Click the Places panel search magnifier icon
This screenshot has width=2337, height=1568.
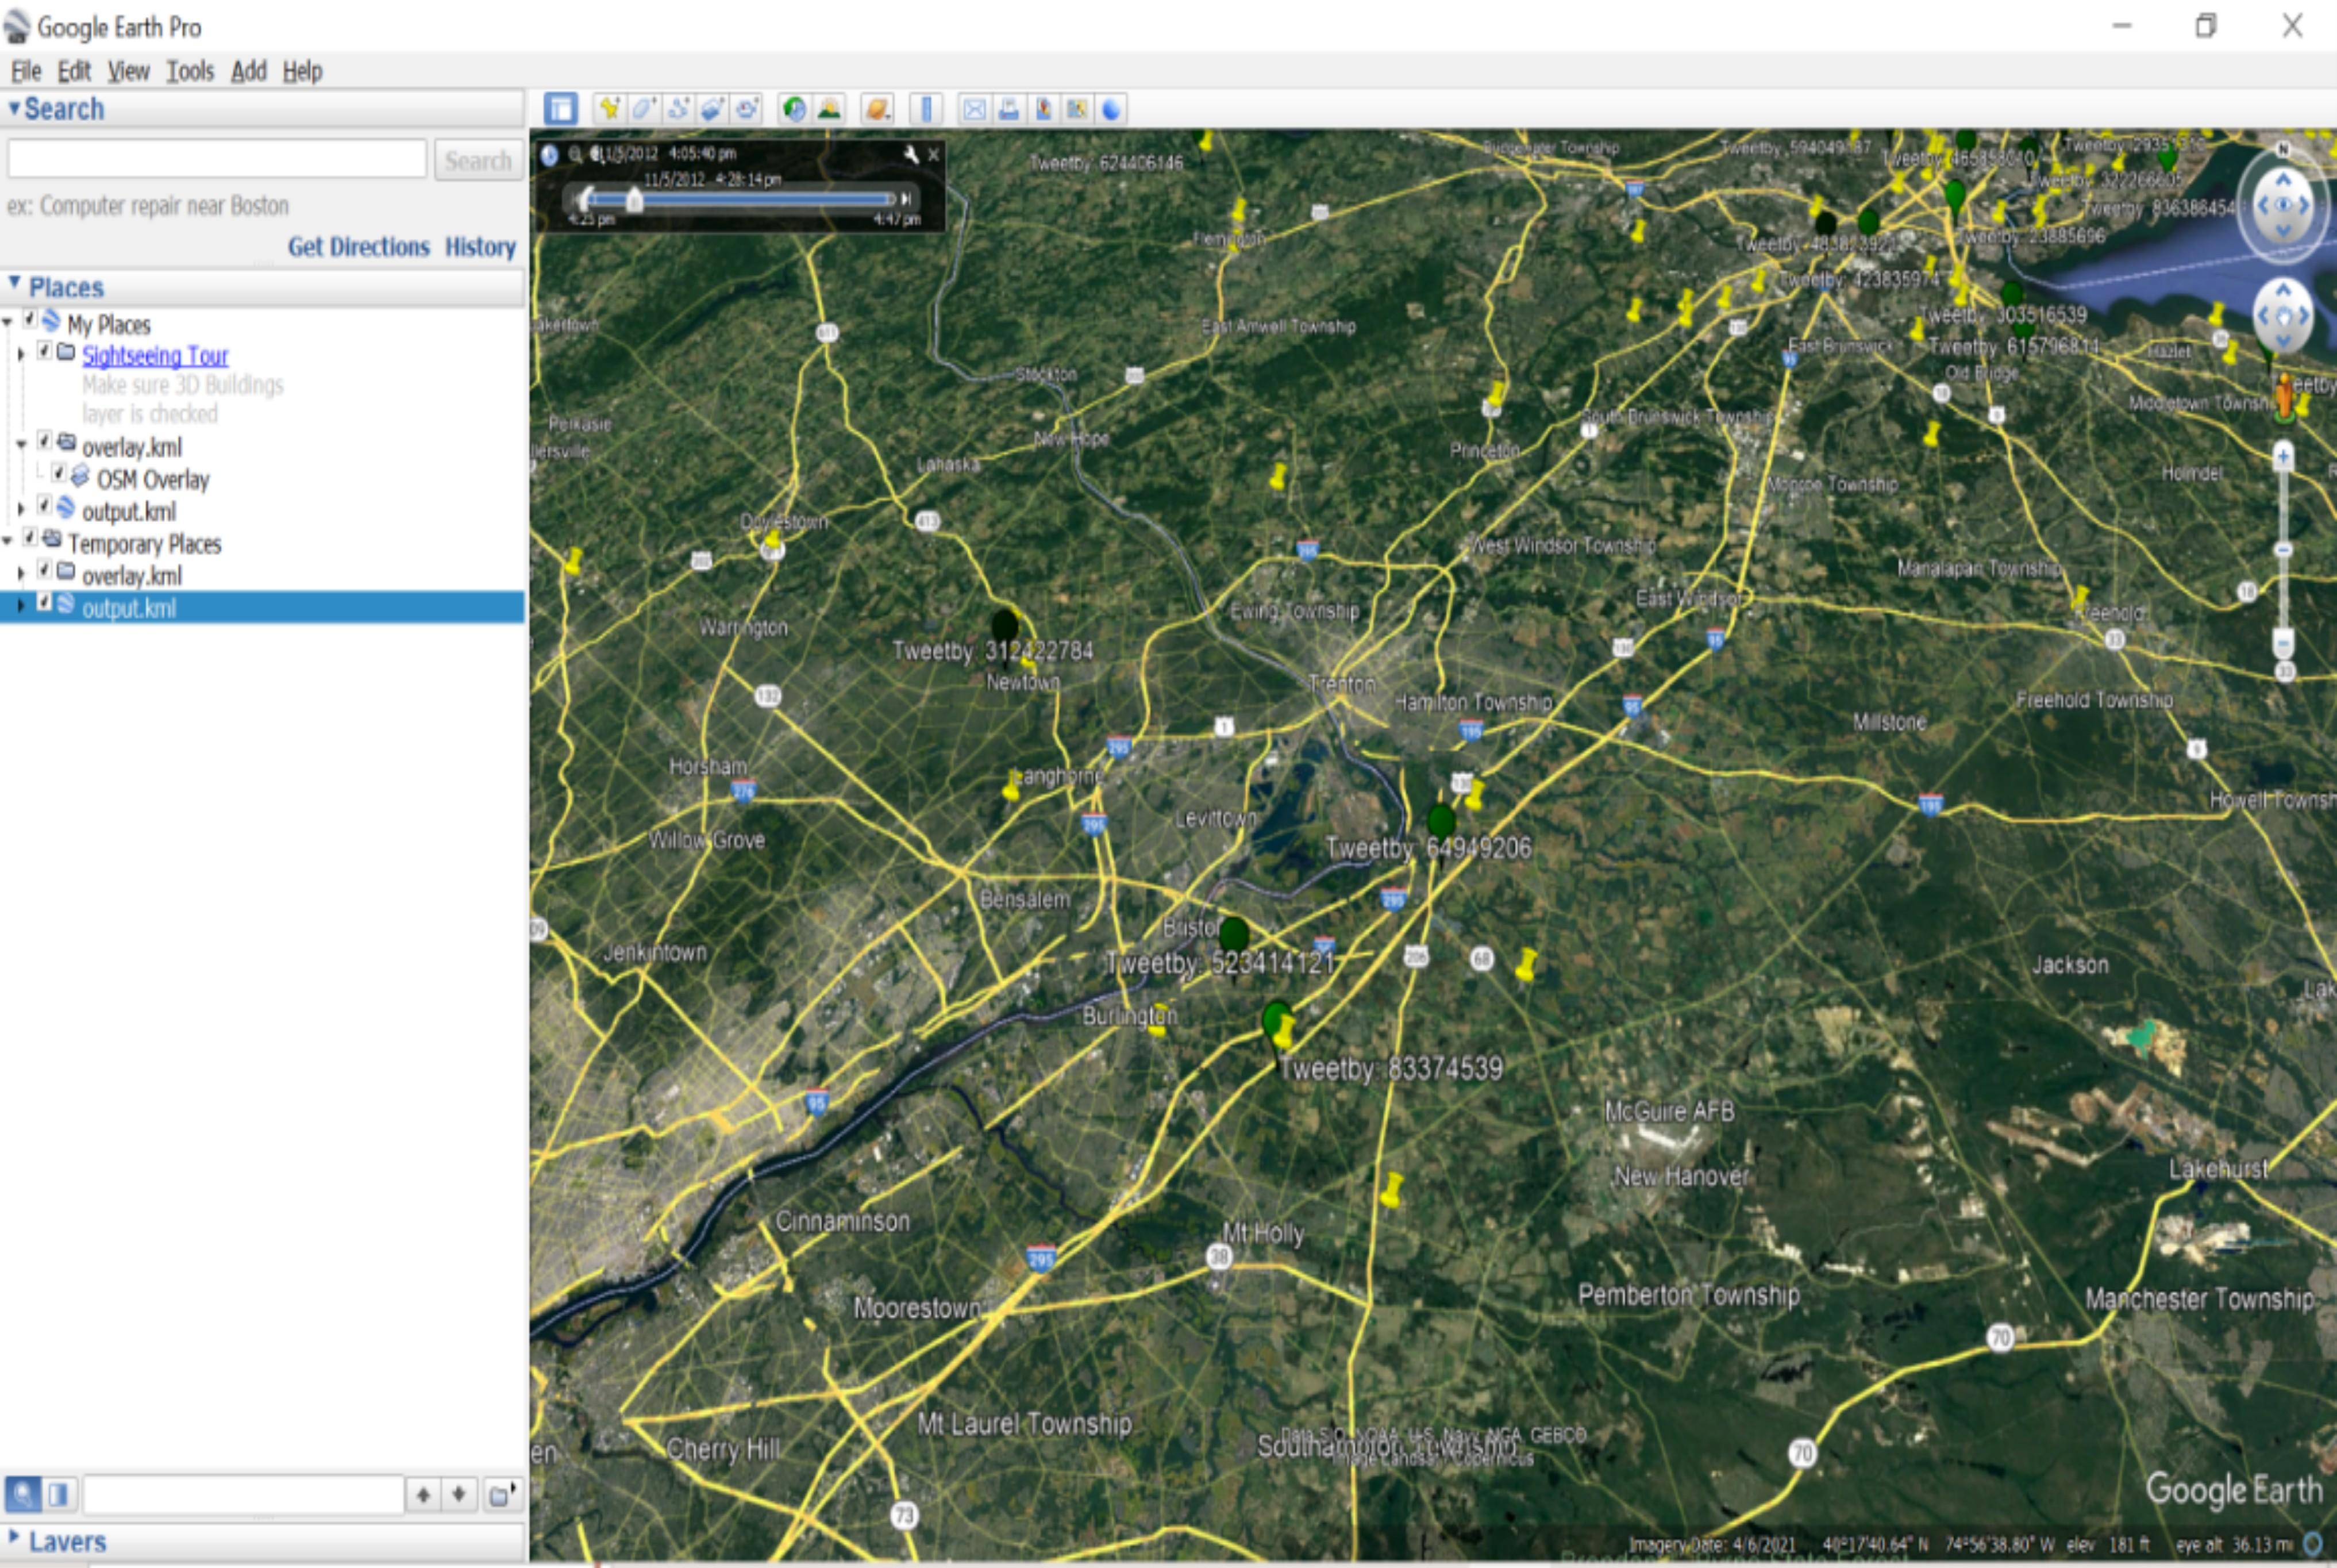22,1494
